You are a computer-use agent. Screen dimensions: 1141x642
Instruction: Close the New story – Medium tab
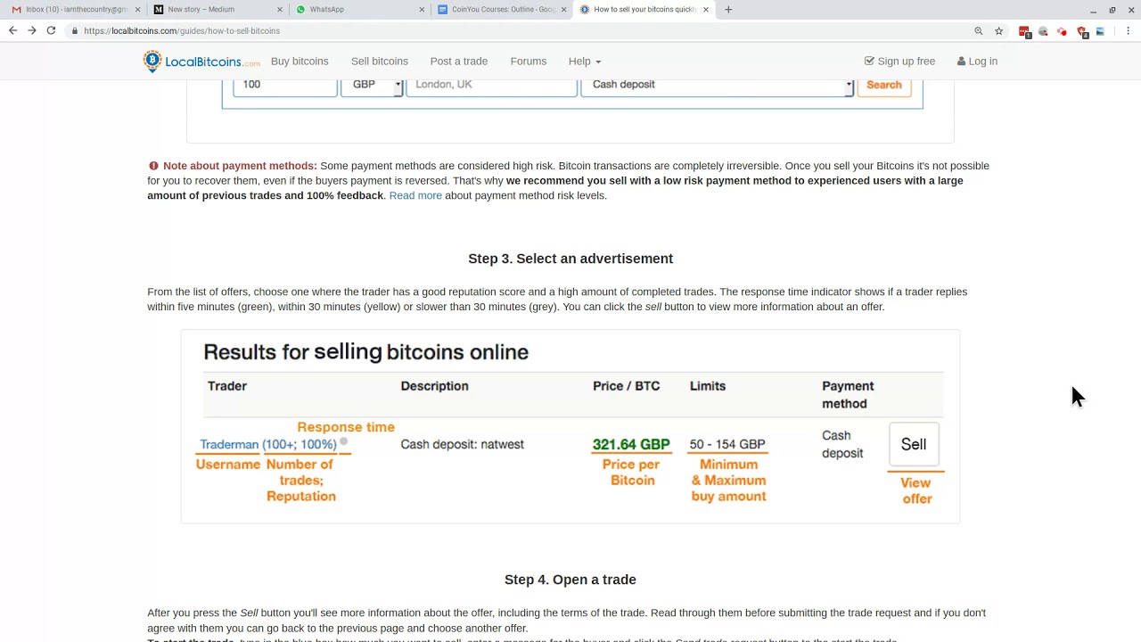tap(280, 10)
